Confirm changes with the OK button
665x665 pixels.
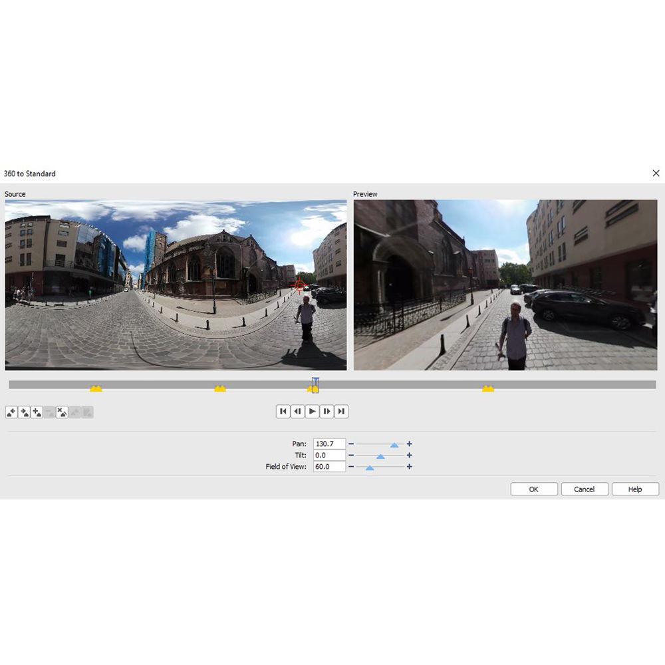pyautogui.click(x=533, y=489)
